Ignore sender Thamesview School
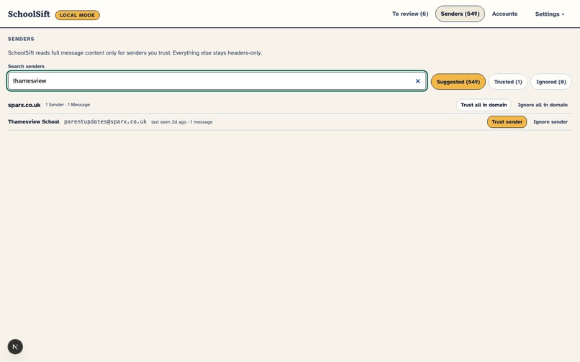This screenshot has height=362, width=580. click(550, 122)
